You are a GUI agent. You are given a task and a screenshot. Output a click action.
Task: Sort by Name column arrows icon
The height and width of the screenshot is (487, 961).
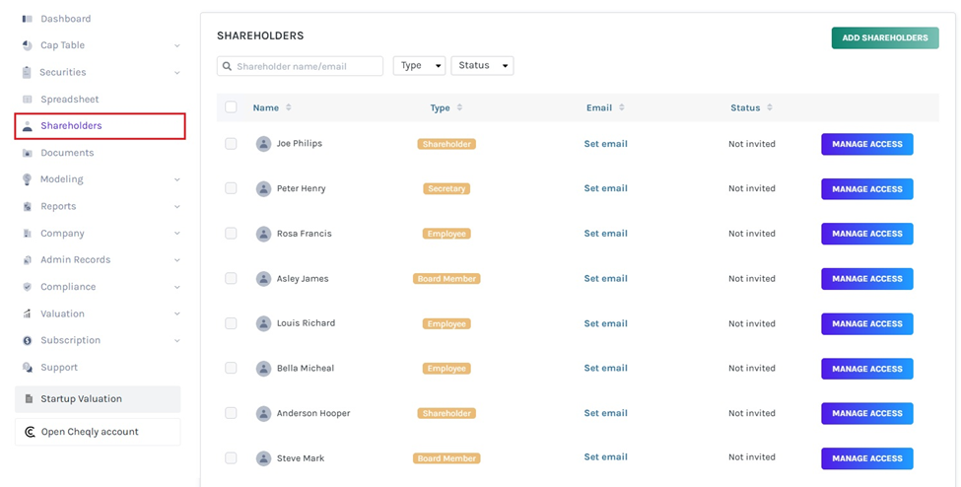tap(289, 107)
